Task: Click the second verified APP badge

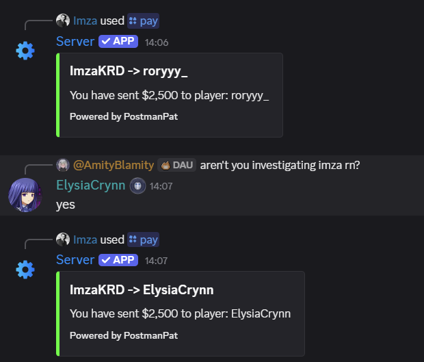Action: coord(118,260)
